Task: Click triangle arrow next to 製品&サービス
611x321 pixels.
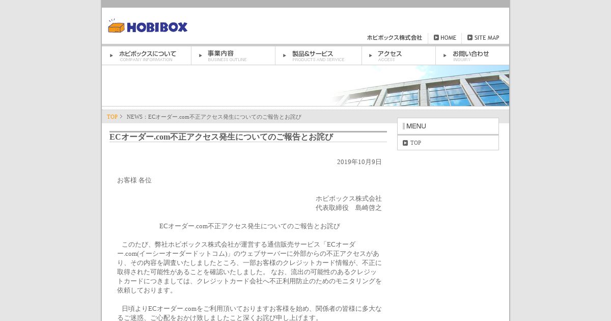Action: coord(285,56)
